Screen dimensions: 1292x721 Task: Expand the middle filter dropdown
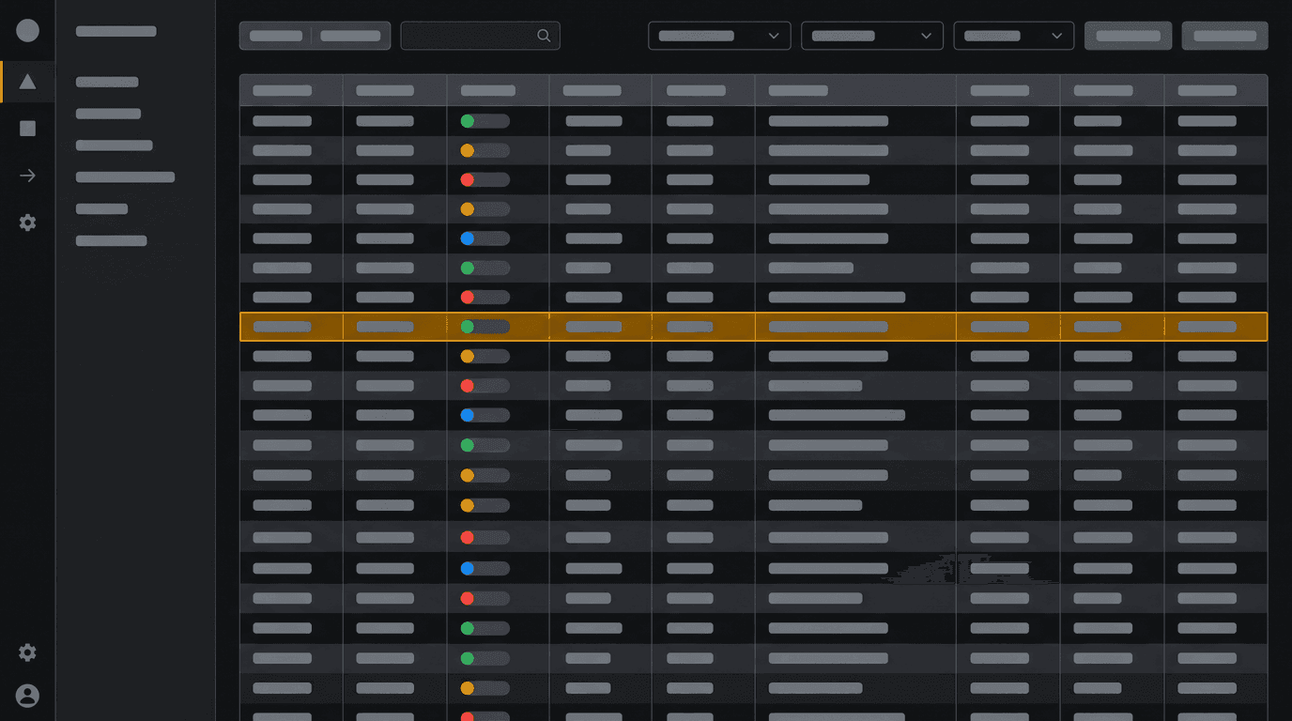(x=872, y=36)
